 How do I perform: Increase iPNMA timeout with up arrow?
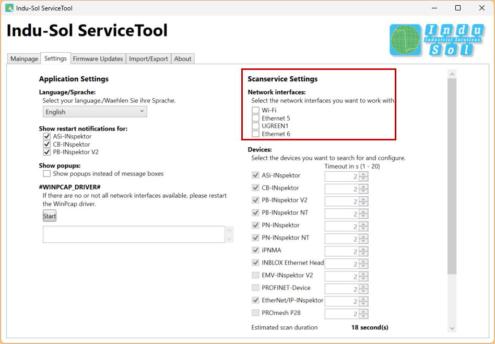pos(363,249)
